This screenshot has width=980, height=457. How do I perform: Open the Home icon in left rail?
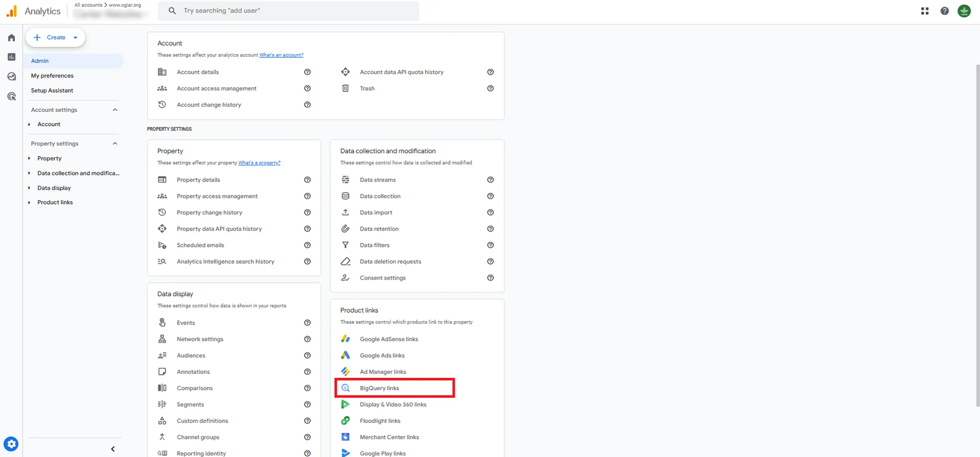[x=11, y=38]
